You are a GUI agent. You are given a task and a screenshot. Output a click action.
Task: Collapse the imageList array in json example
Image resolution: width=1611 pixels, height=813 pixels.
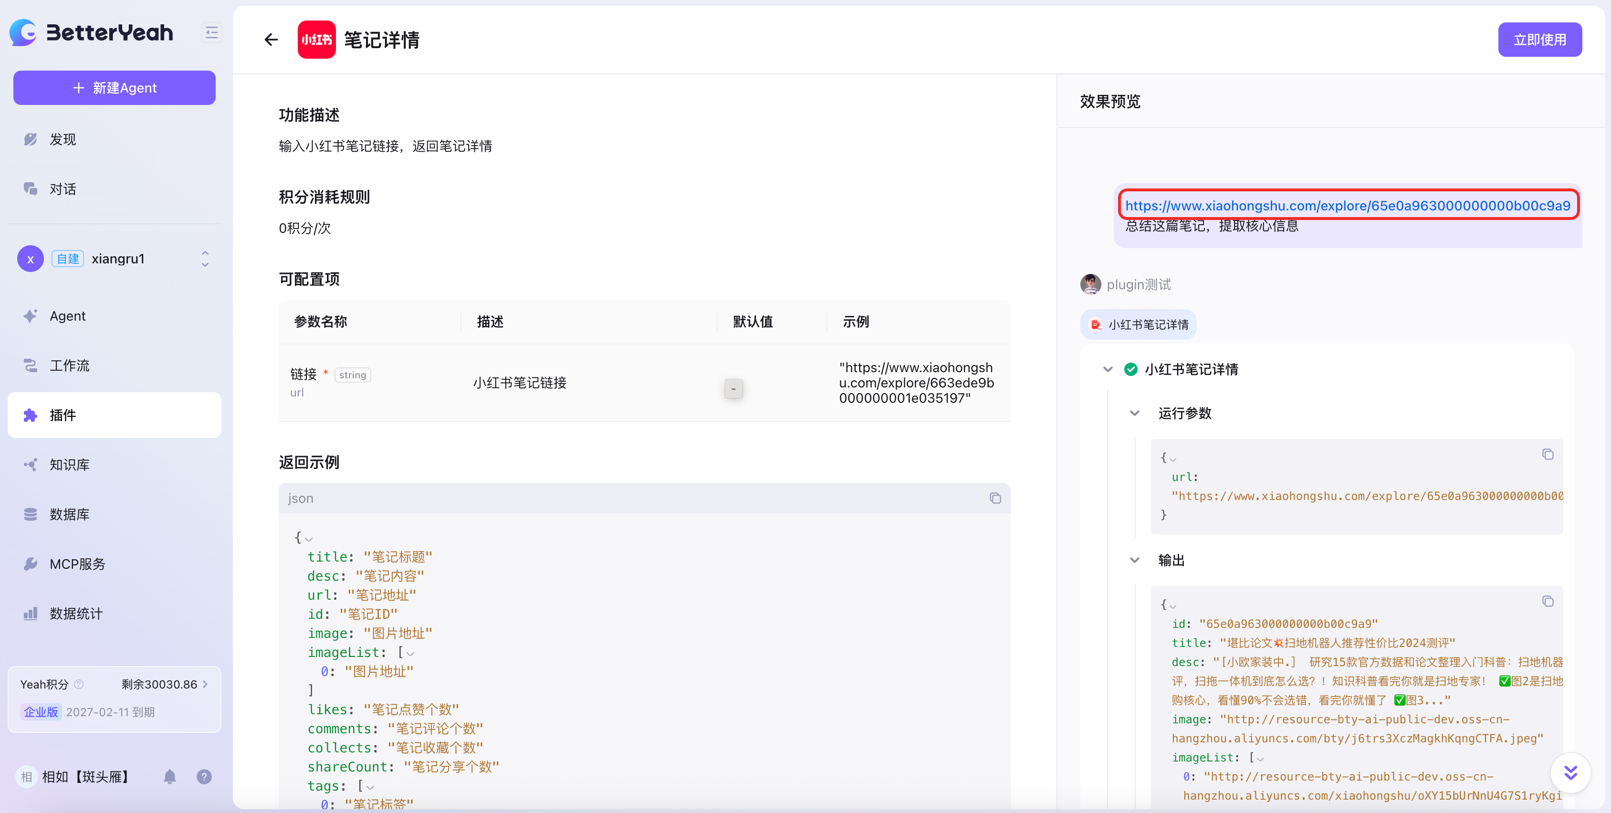pos(410,654)
